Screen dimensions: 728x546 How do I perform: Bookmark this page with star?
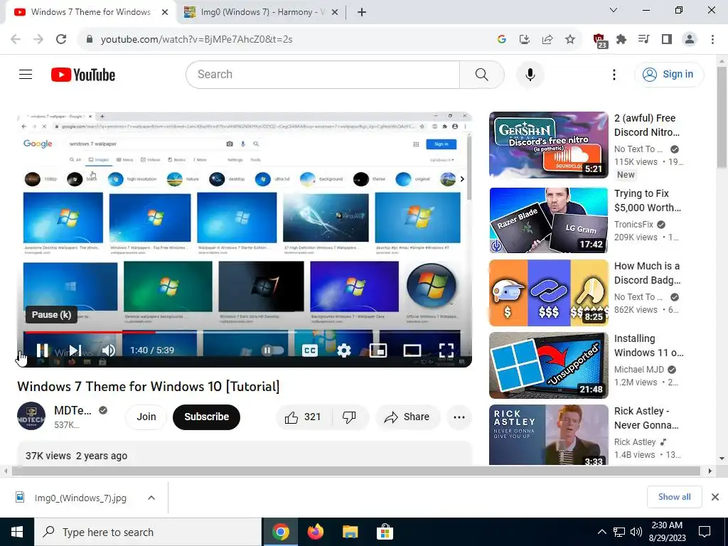click(x=570, y=40)
